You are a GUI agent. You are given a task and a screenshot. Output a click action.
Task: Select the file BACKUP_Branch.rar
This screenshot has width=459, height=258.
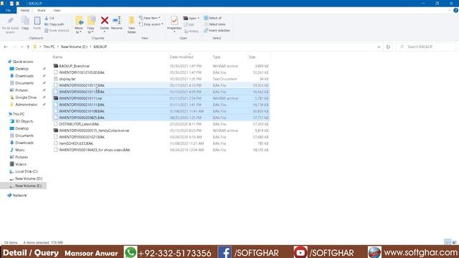[x=161, y=66]
